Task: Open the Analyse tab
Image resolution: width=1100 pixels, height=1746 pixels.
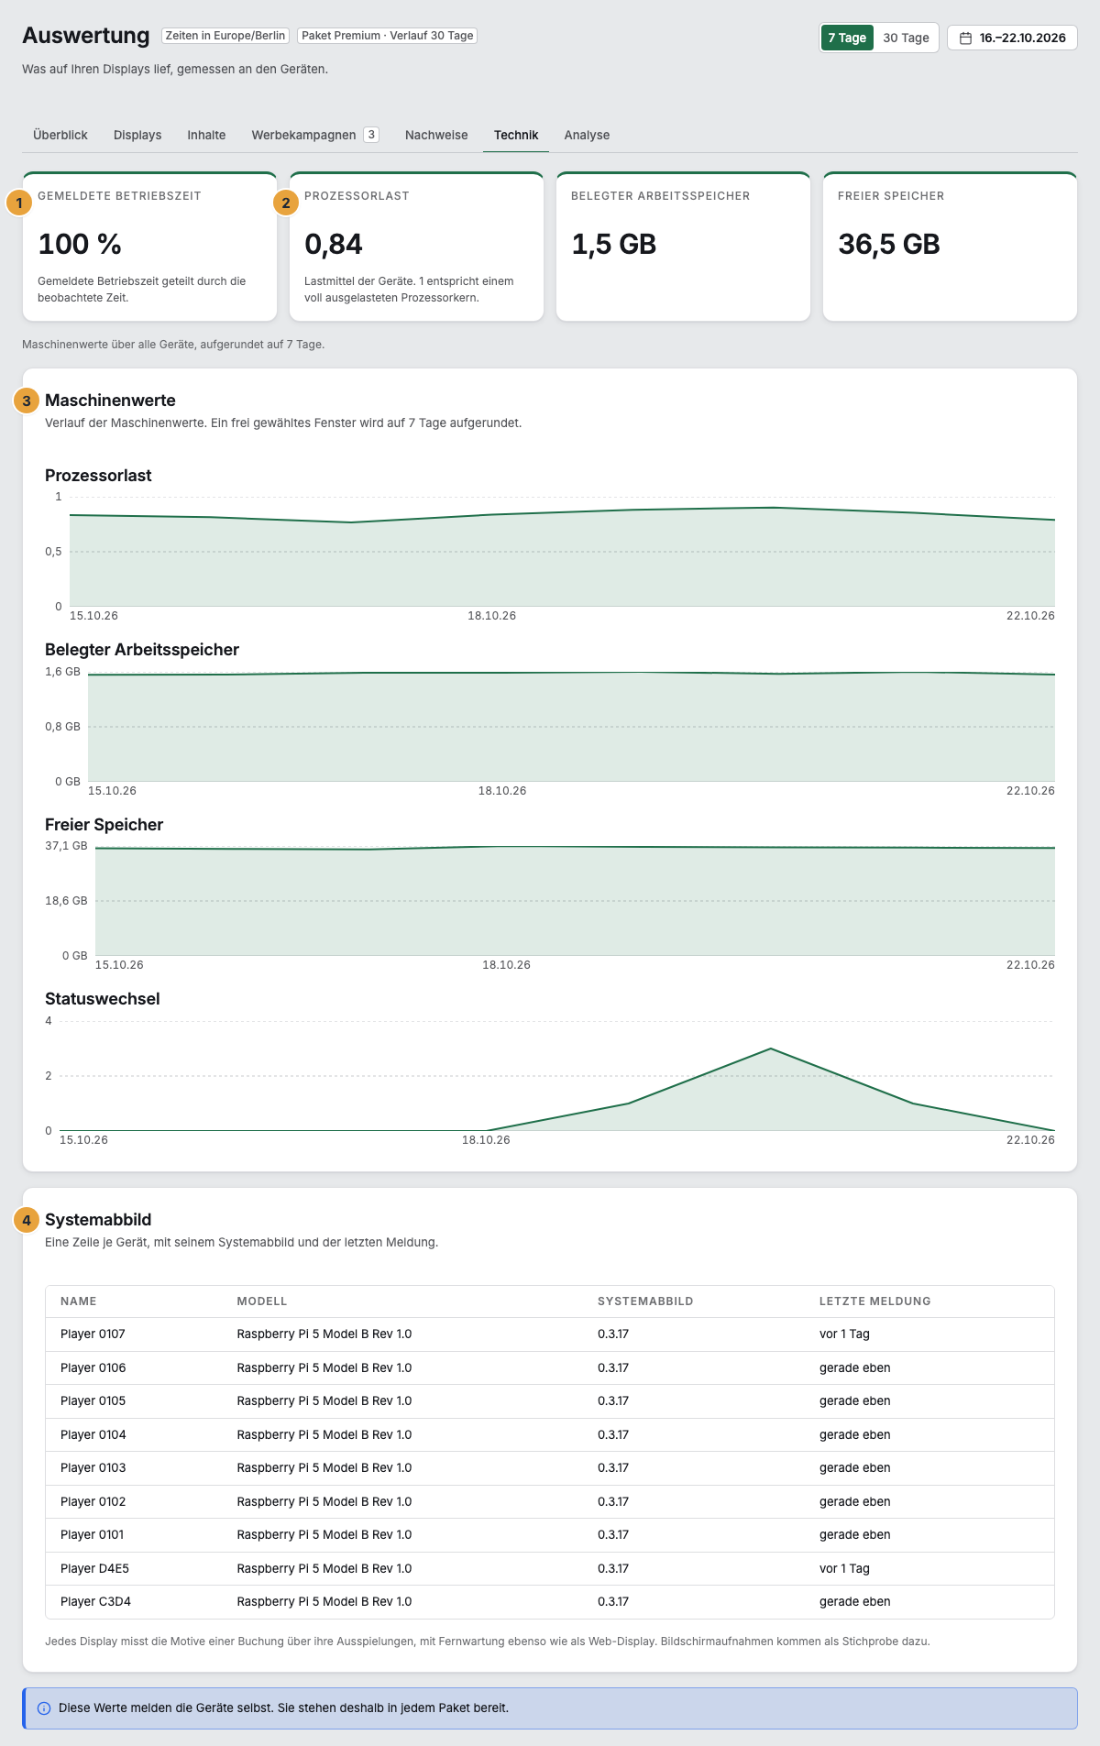Action: click(x=587, y=135)
